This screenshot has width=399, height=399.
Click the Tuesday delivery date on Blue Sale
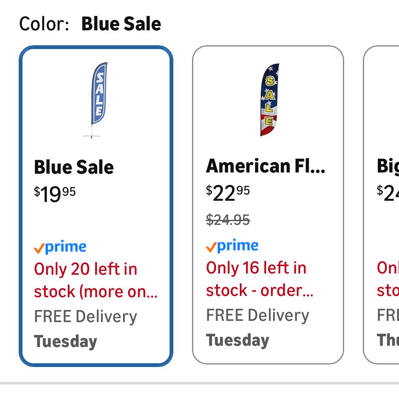tap(66, 342)
